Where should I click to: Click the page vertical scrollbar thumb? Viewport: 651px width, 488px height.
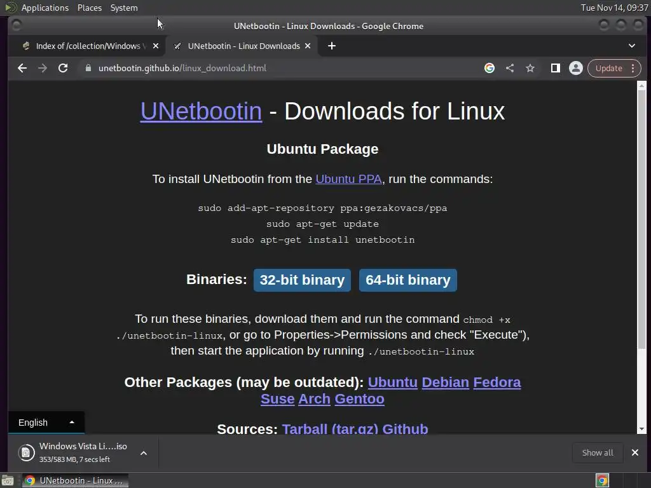click(642, 220)
